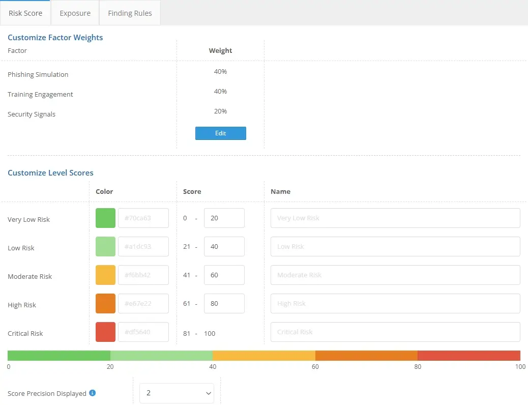Screen dimensions: 528x405
Task: Click the Moderate Risk score field showing 60
Action: click(224, 275)
